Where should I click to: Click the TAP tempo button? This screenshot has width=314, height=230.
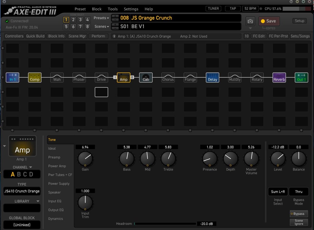click(233, 9)
